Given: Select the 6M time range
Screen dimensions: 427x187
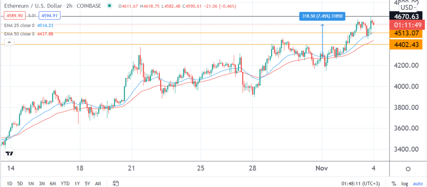Looking at the screenshot, I should click(x=53, y=184).
